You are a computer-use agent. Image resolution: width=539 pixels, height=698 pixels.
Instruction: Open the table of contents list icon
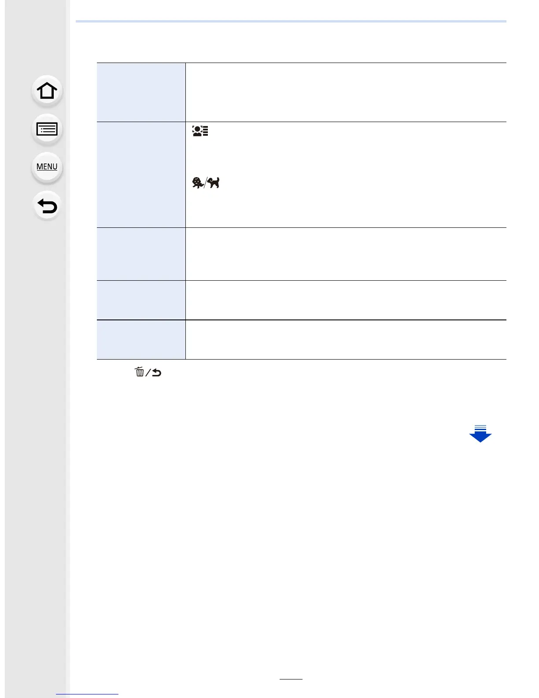[x=47, y=129]
